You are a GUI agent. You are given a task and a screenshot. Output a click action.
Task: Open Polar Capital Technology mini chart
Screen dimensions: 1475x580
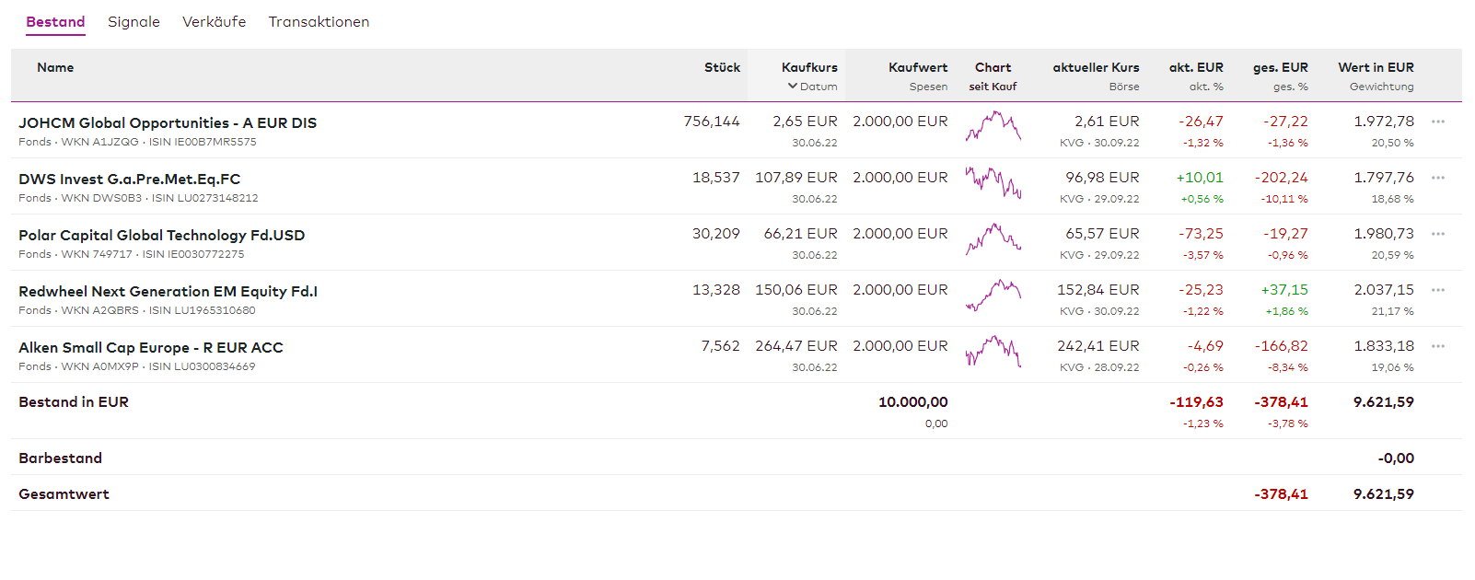993,238
